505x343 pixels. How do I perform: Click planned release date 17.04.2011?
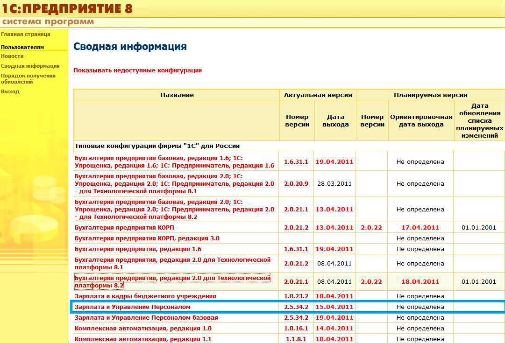420,228
